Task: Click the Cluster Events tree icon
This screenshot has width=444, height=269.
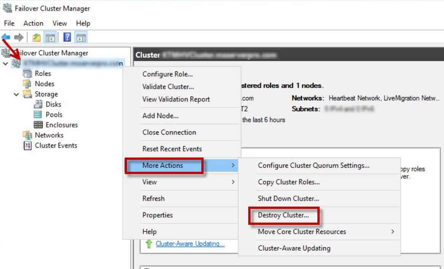Action: pyautogui.click(x=27, y=145)
